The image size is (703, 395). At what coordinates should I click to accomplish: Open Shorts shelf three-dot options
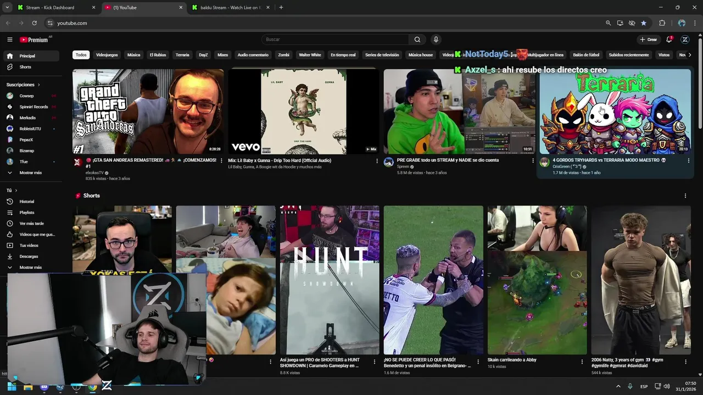tap(685, 196)
